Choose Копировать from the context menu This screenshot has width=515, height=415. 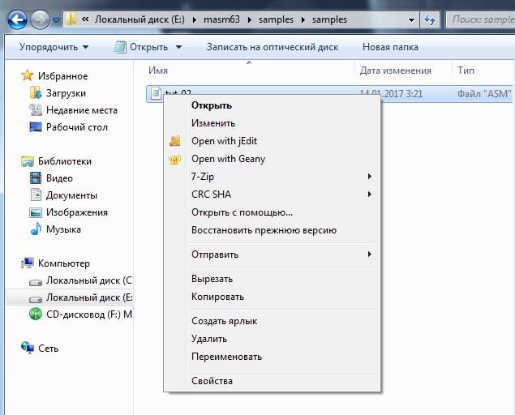[x=217, y=297]
